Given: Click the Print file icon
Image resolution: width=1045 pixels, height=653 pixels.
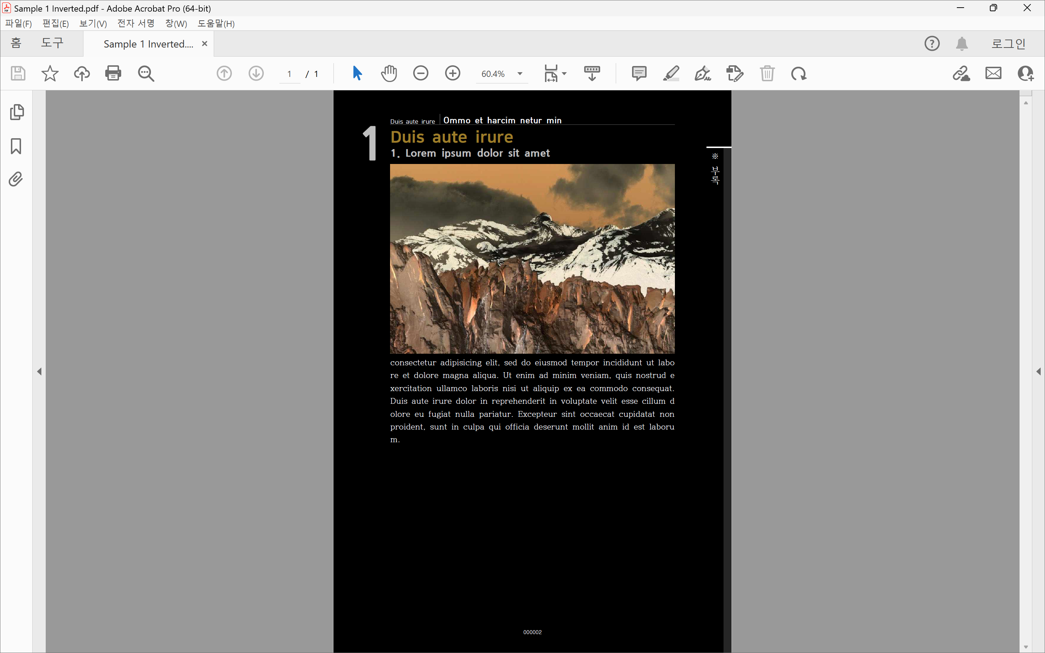Looking at the screenshot, I should (113, 73).
